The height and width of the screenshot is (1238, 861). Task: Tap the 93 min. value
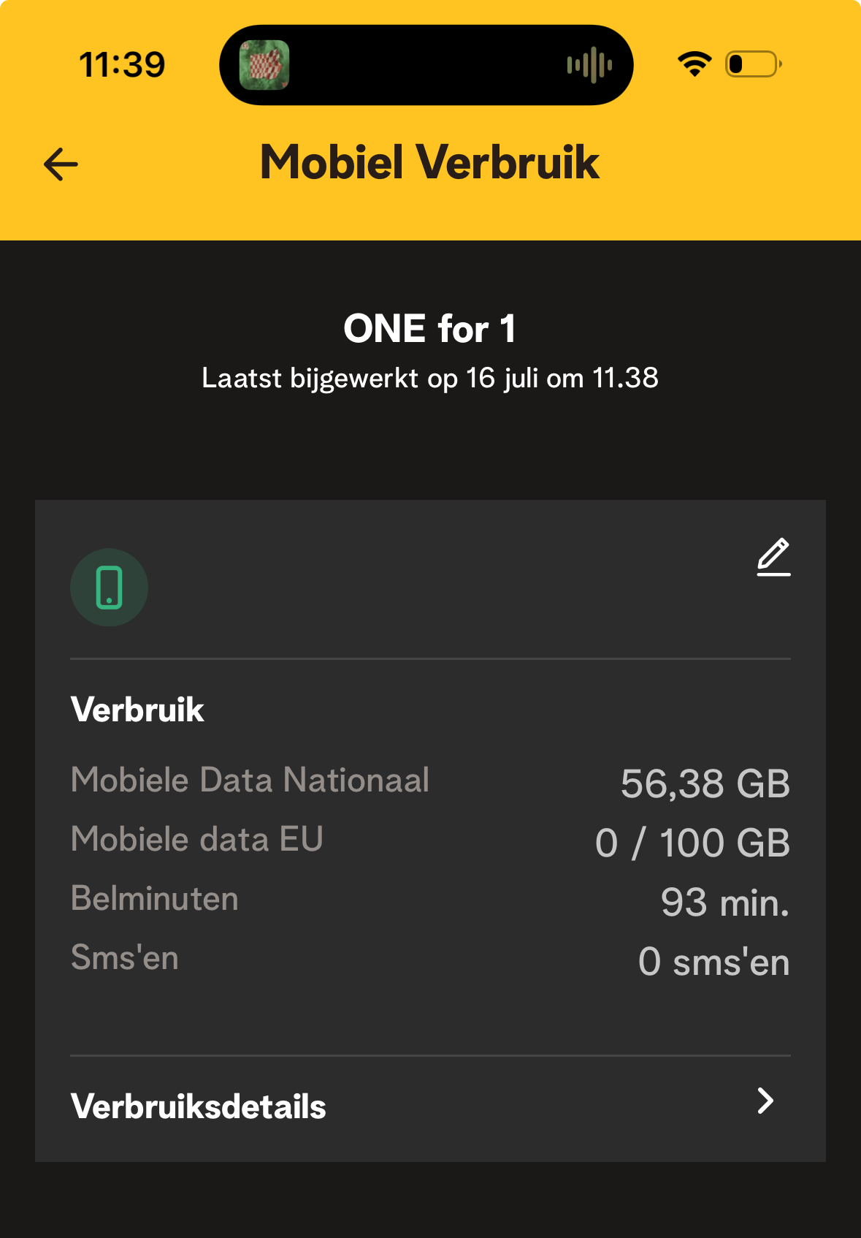tap(724, 903)
